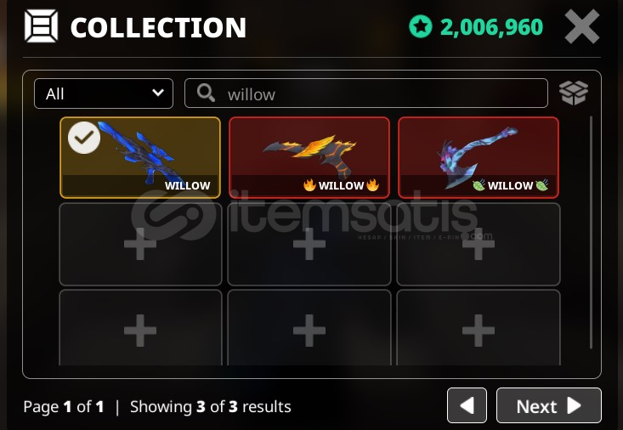This screenshot has width=623, height=430.
Task: Open the All filter dropdown
Action: (104, 93)
